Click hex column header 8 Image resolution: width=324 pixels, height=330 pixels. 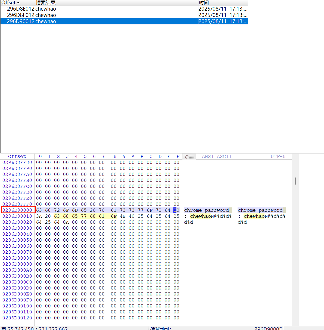click(115, 157)
